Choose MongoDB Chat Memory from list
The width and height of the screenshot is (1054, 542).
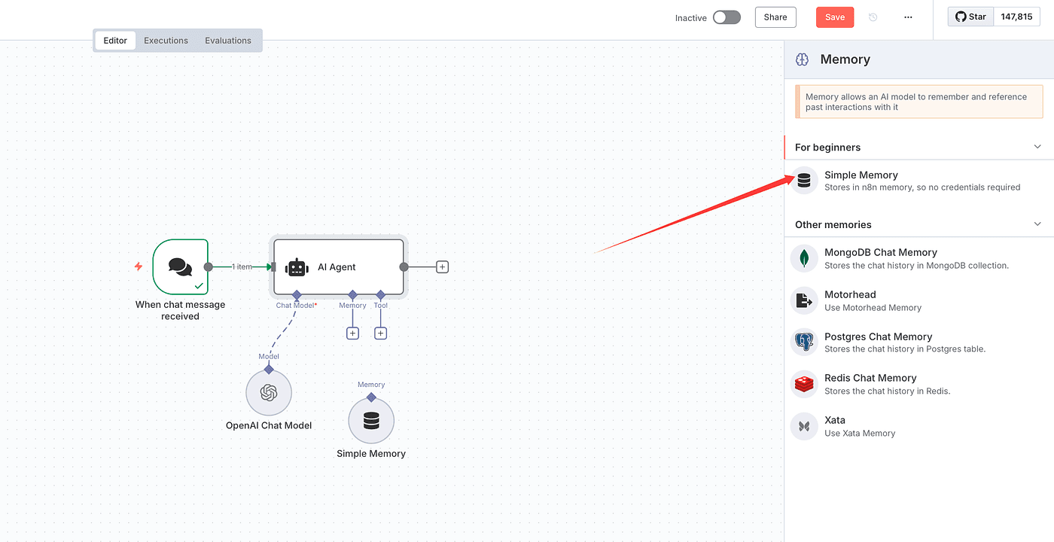(880, 258)
